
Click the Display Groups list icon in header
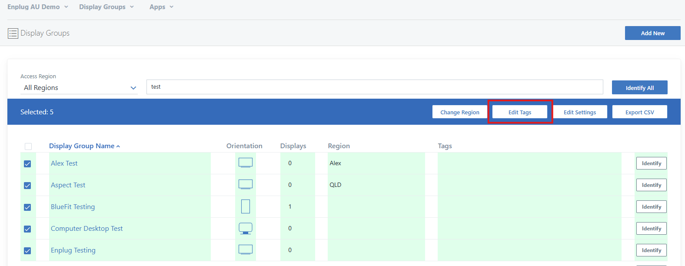pos(13,33)
